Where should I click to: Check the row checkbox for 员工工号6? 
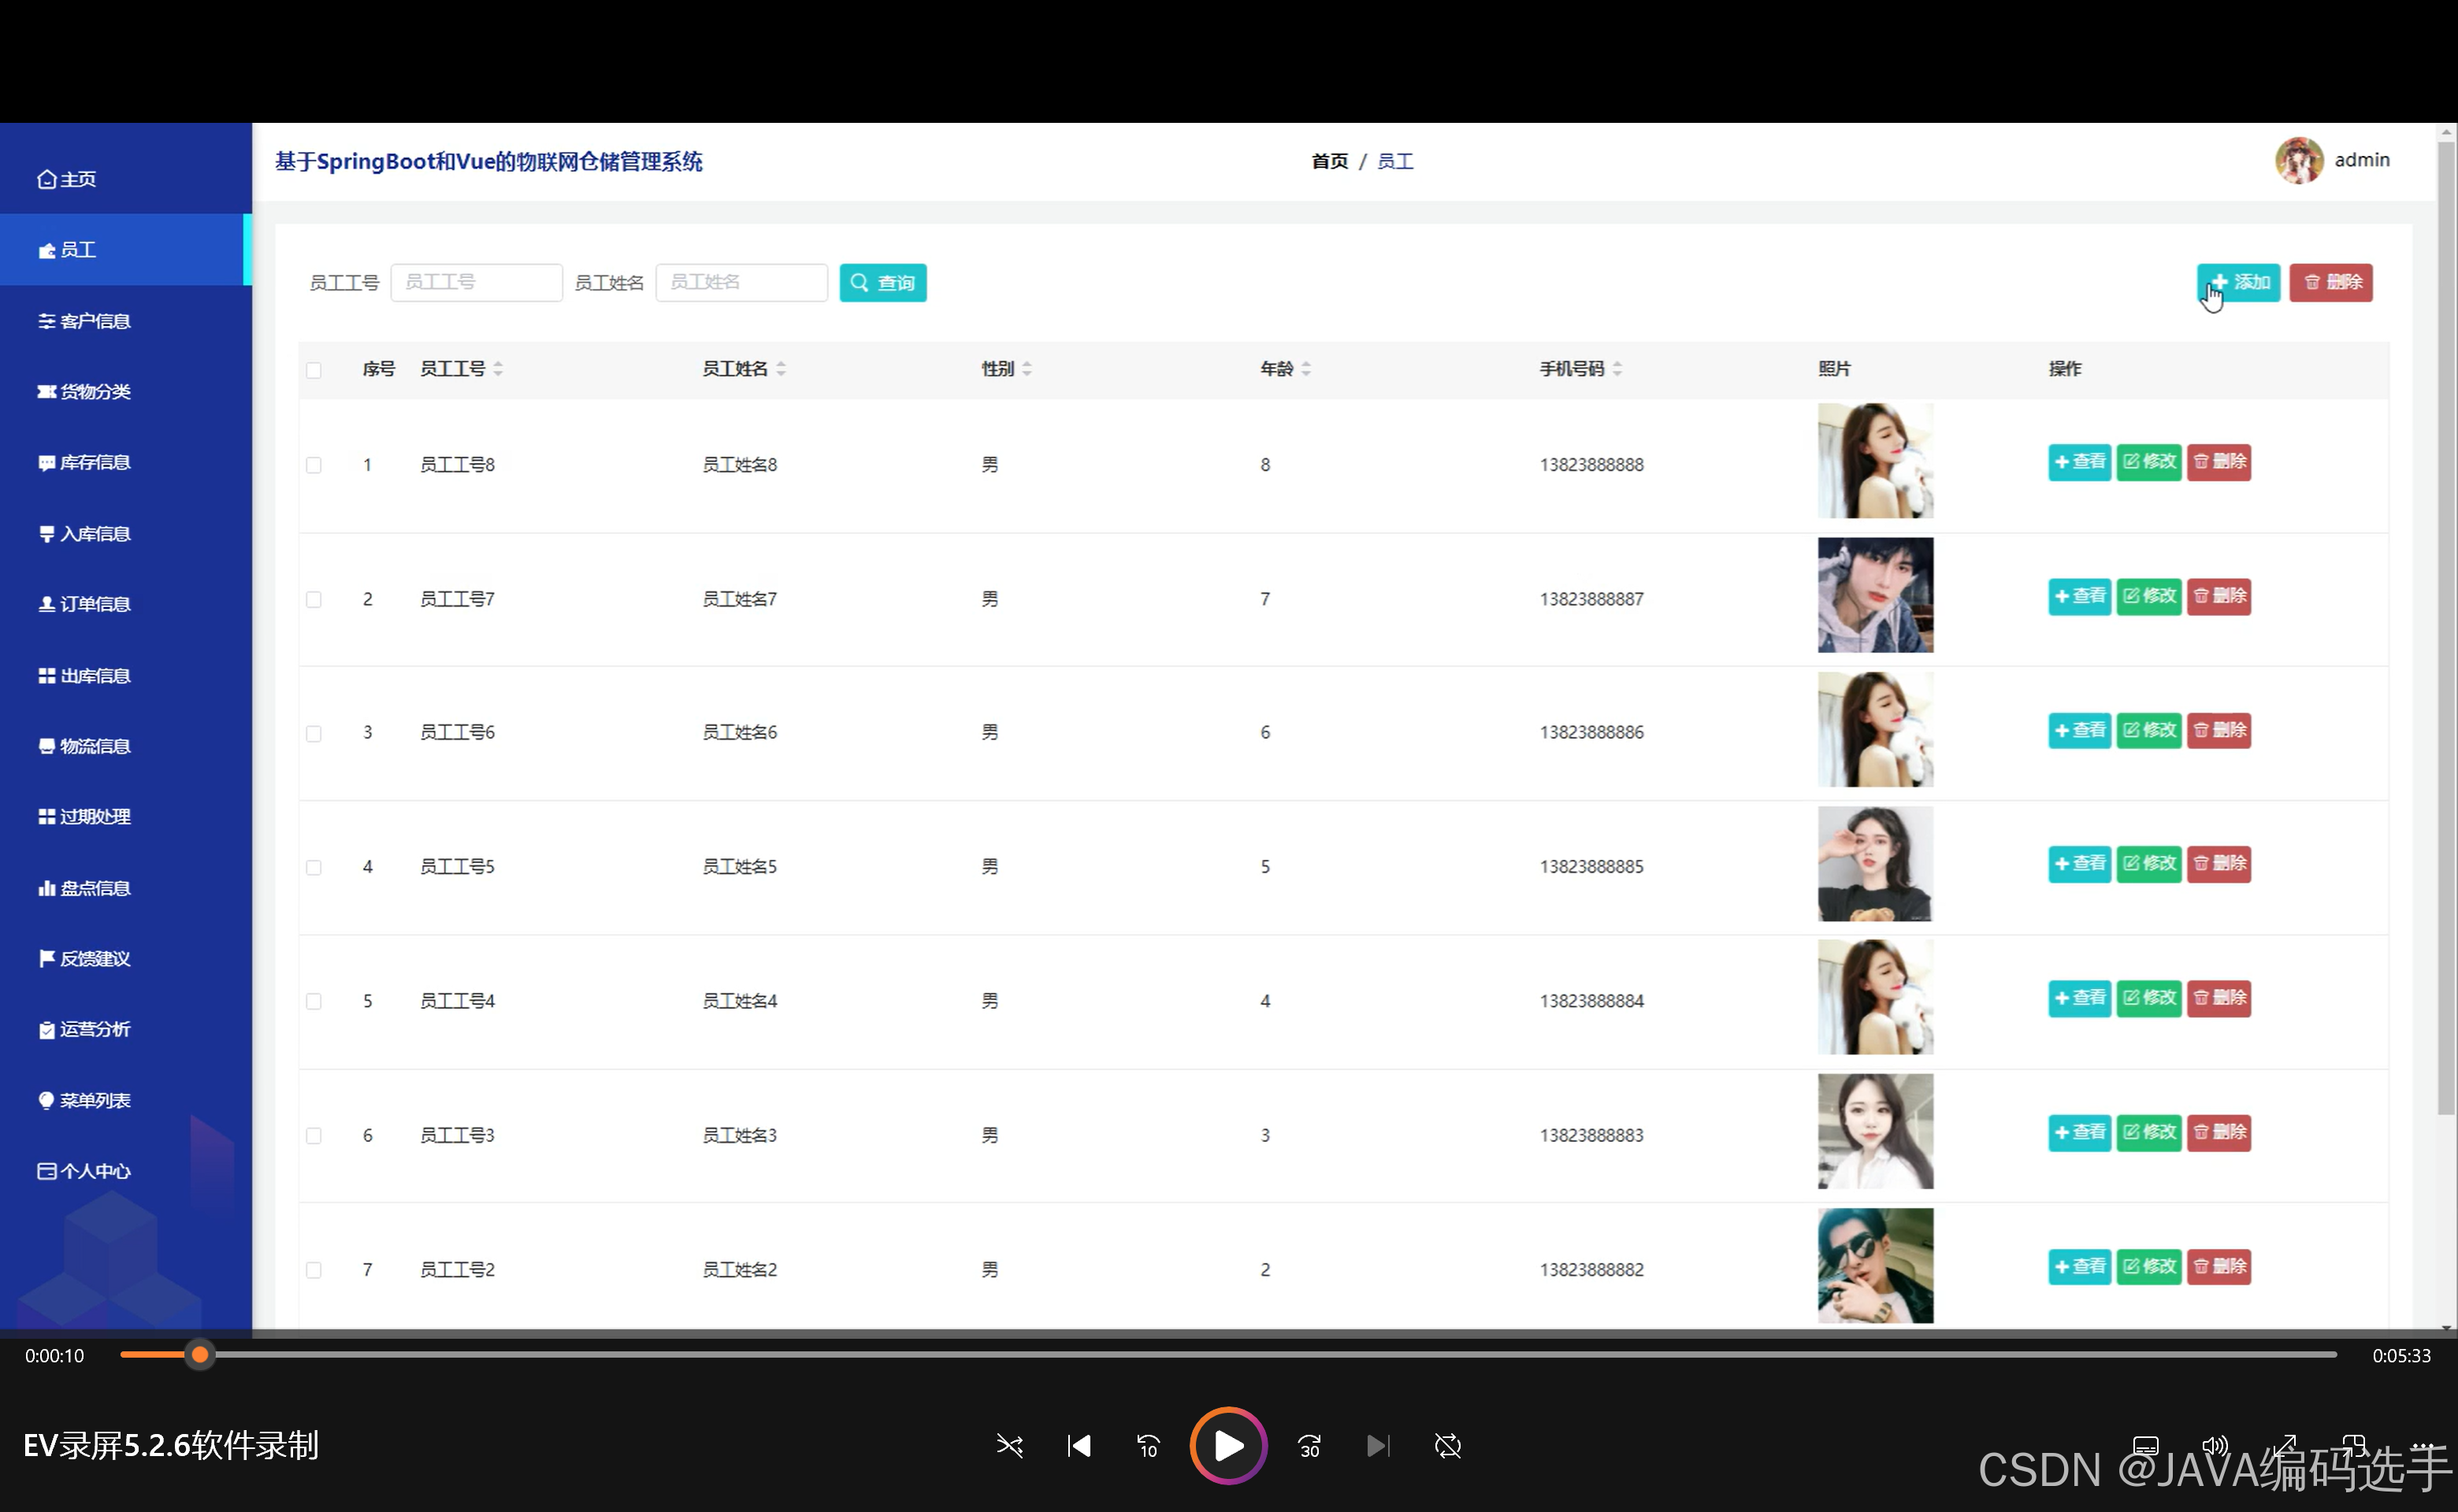click(314, 733)
